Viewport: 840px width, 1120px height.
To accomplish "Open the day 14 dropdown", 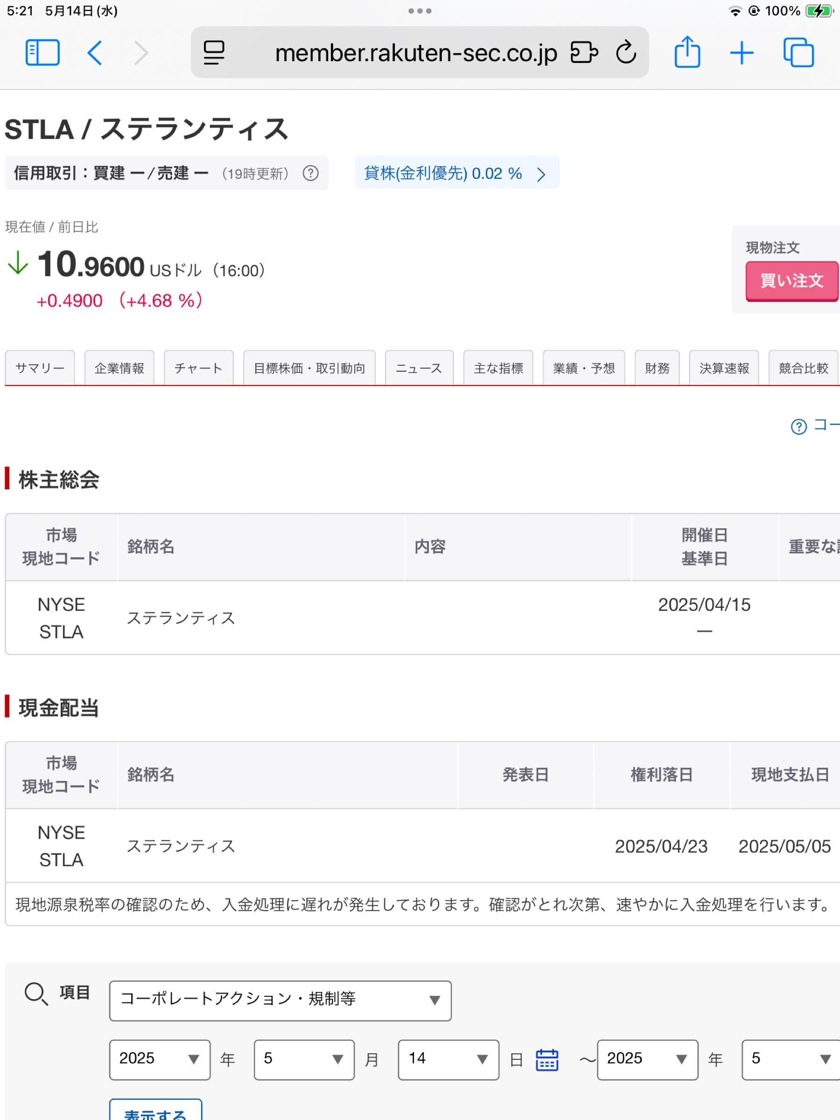I will pos(448,1060).
